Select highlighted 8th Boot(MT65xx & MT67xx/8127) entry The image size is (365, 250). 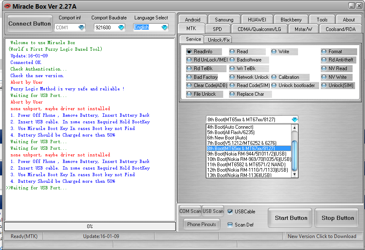pyautogui.click(x=248, y=149)
